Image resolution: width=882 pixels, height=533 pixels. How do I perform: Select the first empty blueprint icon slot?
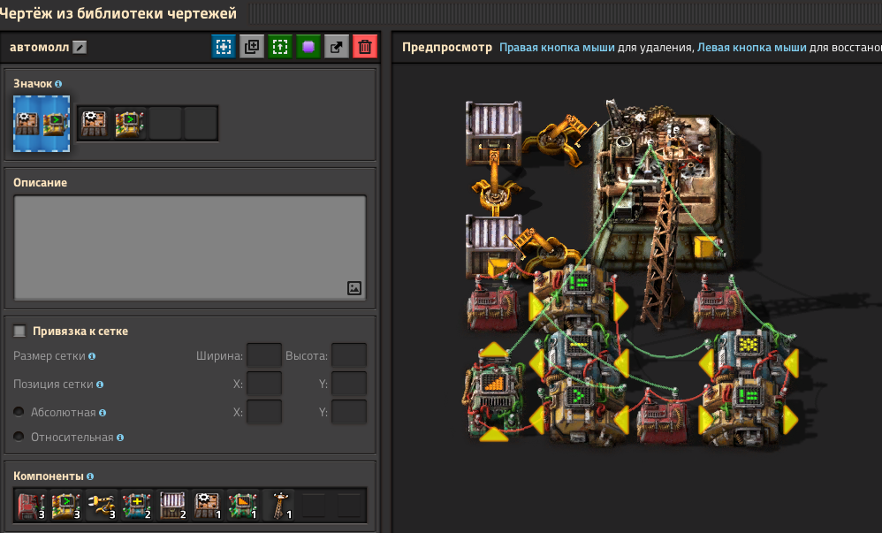[164, 123]
